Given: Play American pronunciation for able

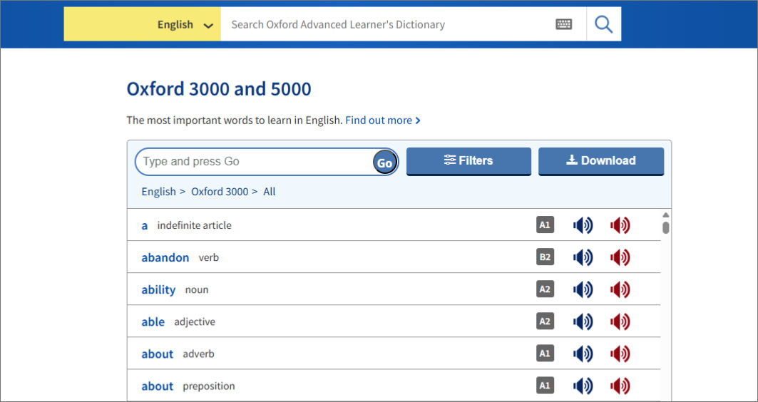Looking at the screenshot, I should coord(620,321).
